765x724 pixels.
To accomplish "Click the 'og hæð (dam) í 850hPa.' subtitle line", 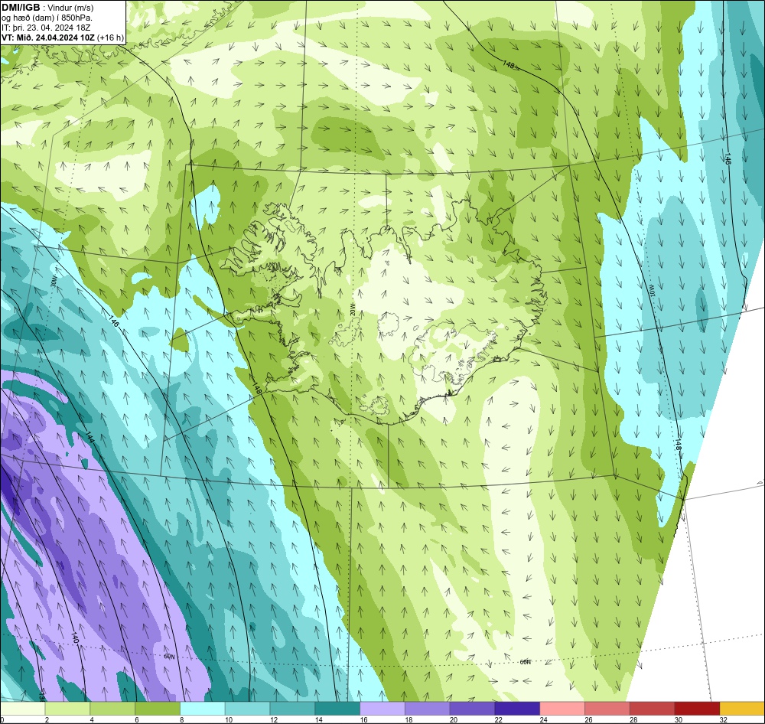I will pyautogui.click(x=47, y=18).
